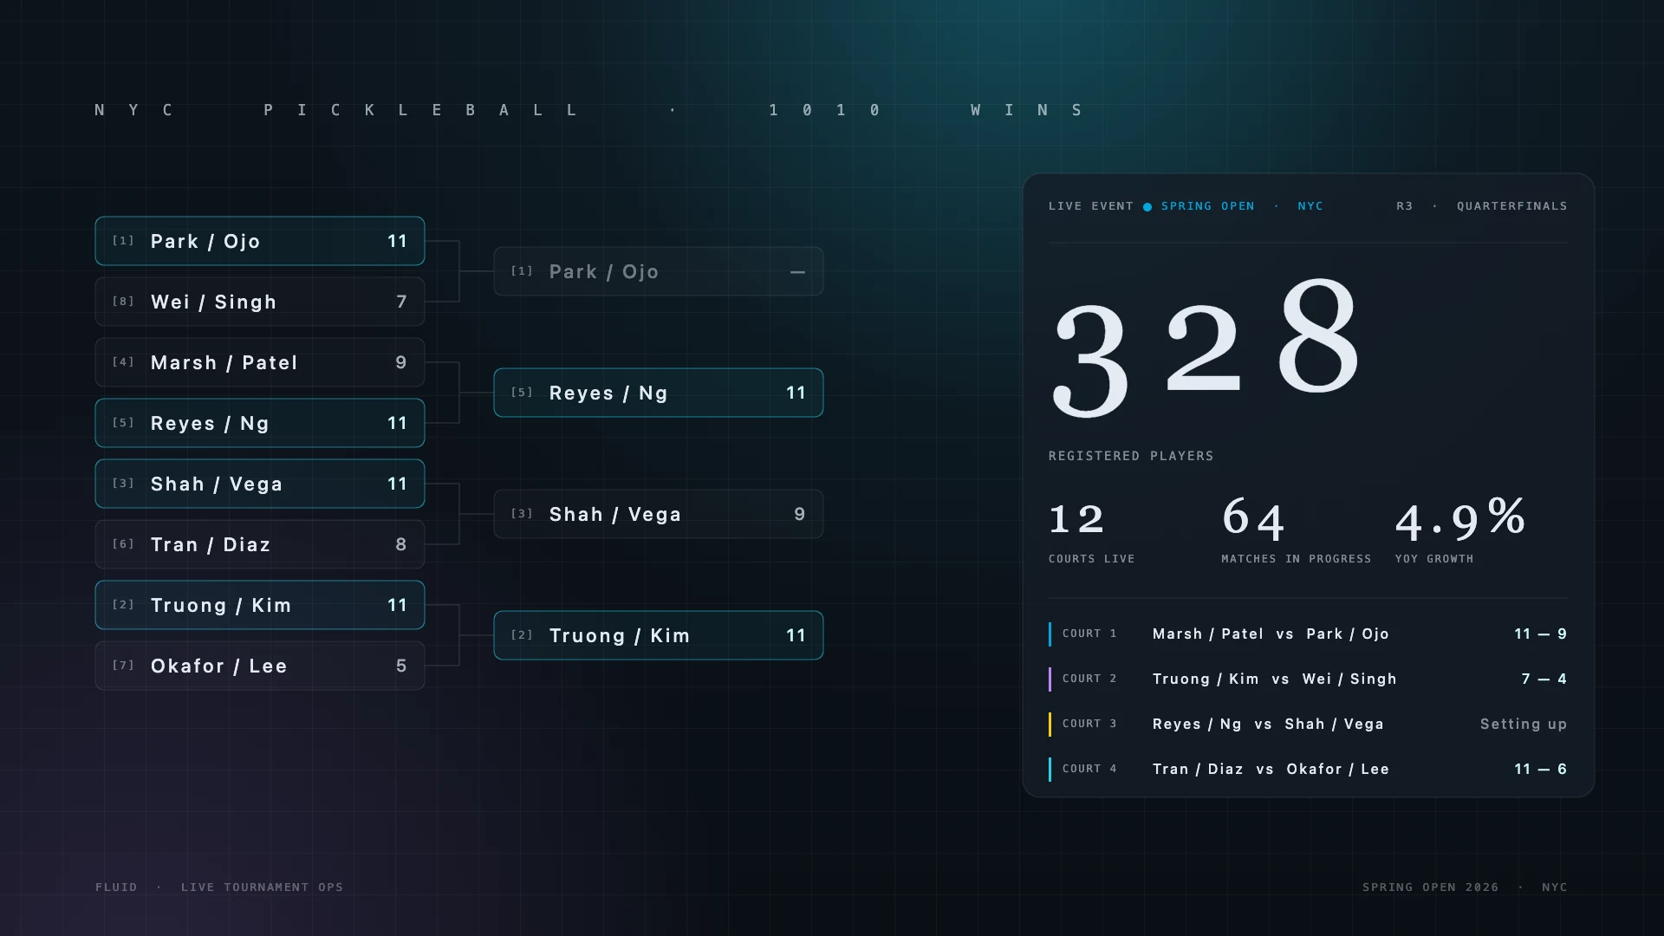Click the FLUID footer label

coord(116,887)
